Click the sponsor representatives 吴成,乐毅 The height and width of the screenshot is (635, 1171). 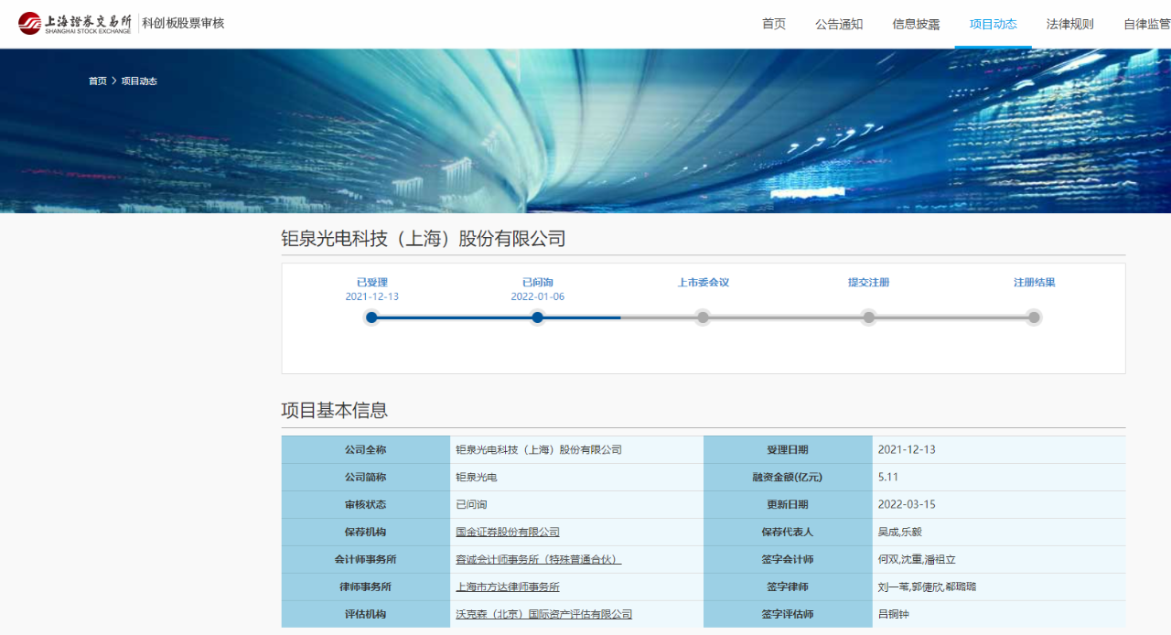900,532
